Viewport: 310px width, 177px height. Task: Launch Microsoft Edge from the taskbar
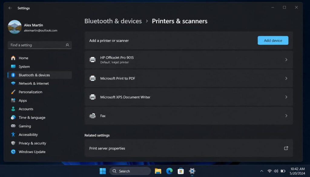point(169,171)
